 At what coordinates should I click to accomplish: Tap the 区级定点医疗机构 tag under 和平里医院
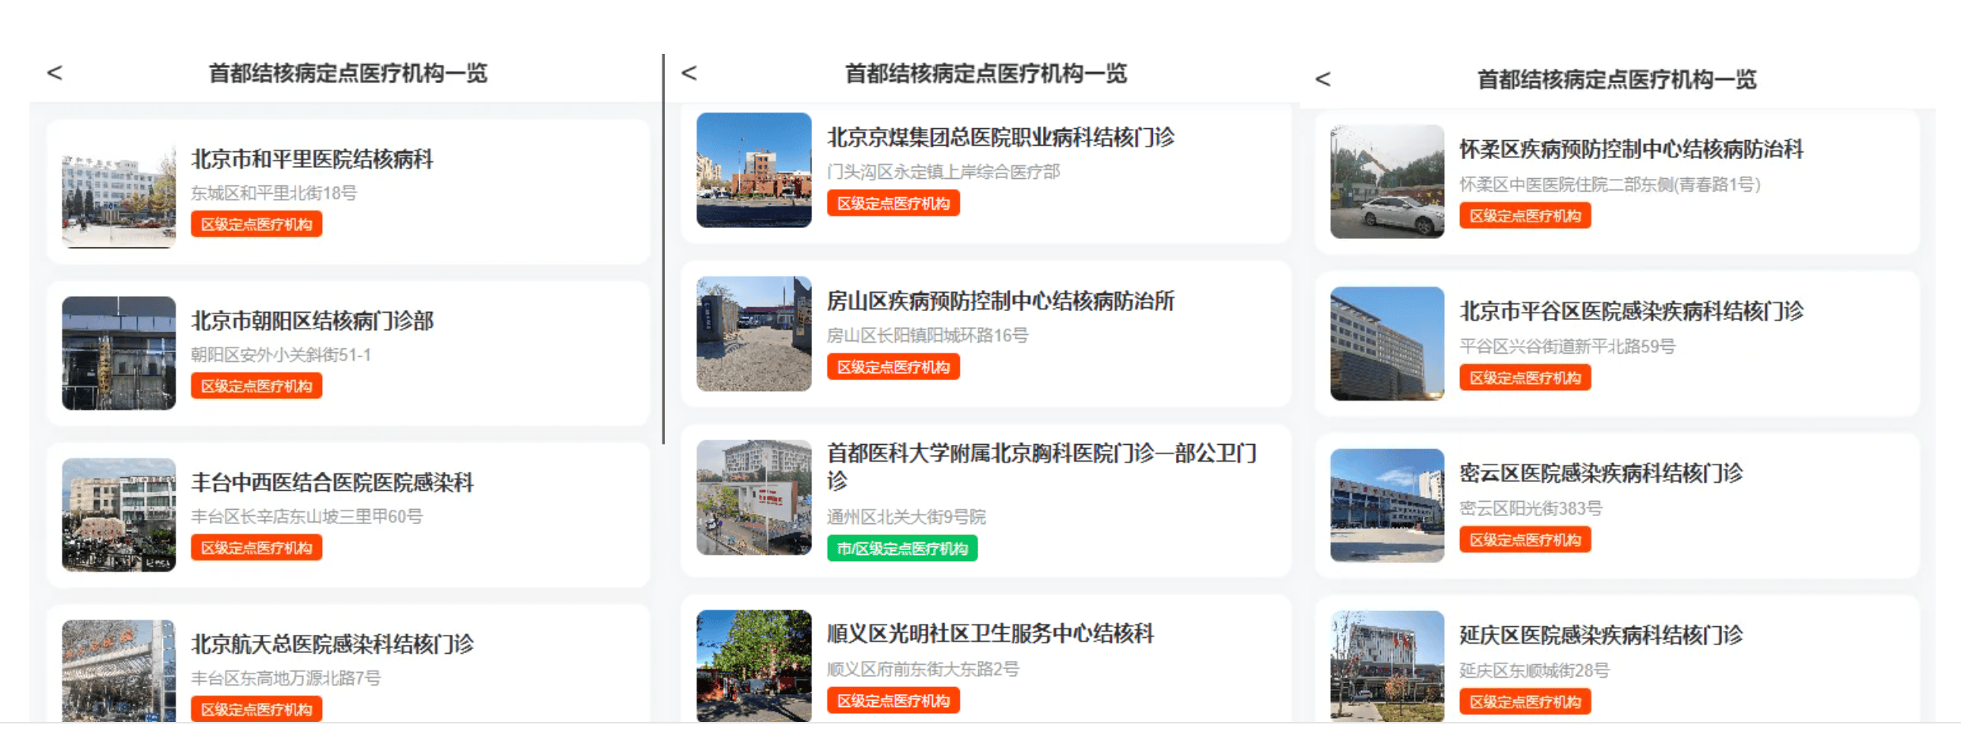(x=256, y=224)
